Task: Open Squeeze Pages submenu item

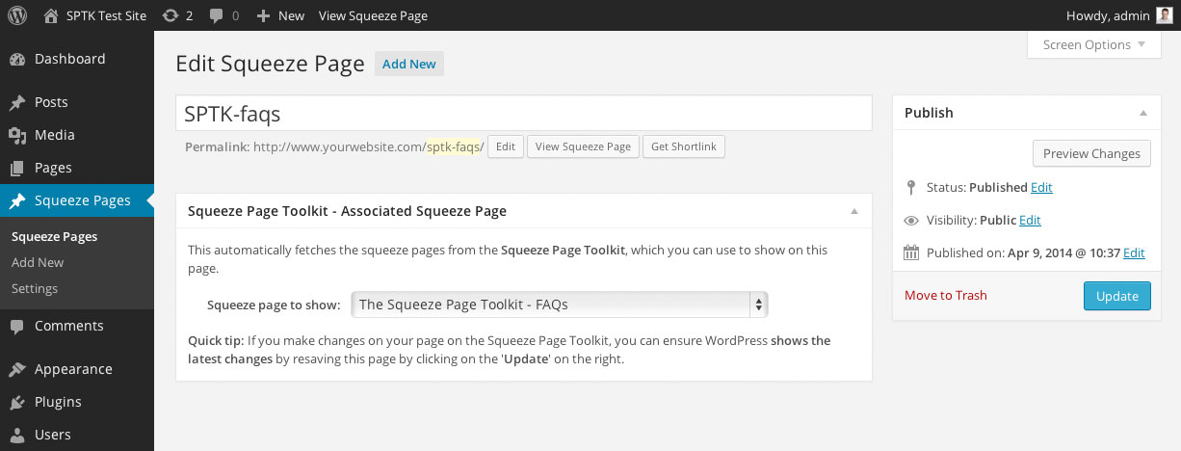Action: point(54,236)
